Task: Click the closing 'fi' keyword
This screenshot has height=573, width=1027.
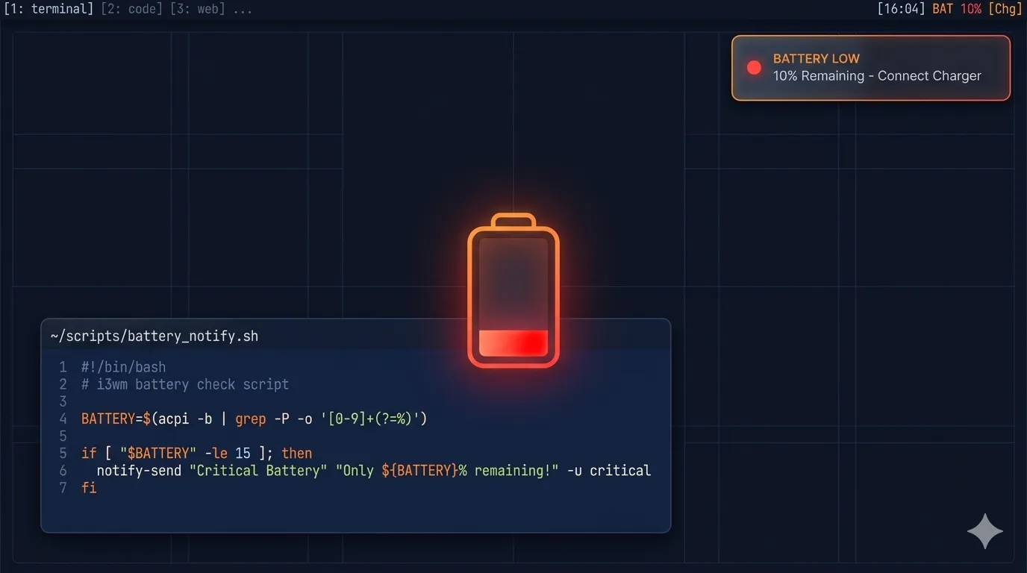Action: [89, 488]
